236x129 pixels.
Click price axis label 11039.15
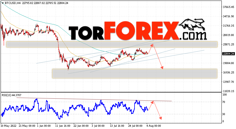229,91
